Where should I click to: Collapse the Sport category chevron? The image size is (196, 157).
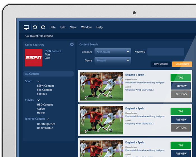coord(38,81)
